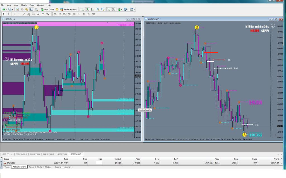Screen dimensions: 286x178
Task: Open Market Watch window icon
Action: (17, 9)
